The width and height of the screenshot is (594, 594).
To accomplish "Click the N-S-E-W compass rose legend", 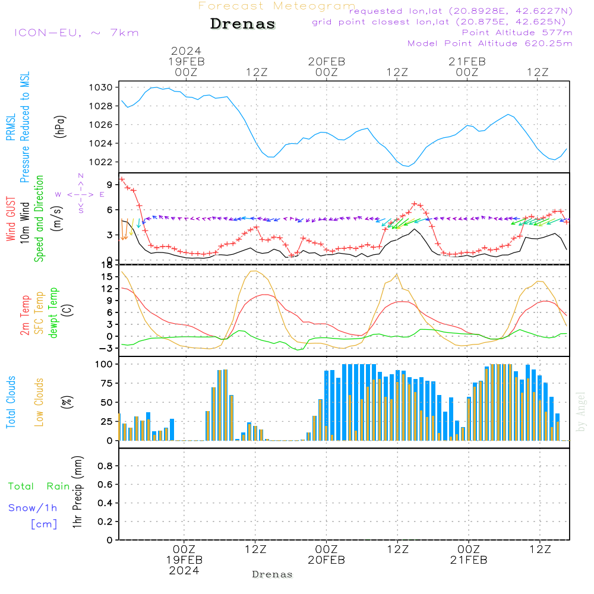I will [x=80, y=194].
